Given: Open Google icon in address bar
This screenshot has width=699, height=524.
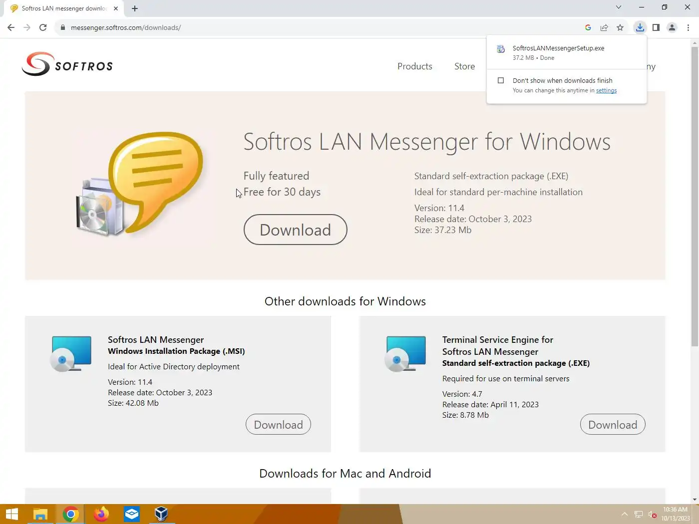Looking at the screenshot, I should (x=588, y=27).
